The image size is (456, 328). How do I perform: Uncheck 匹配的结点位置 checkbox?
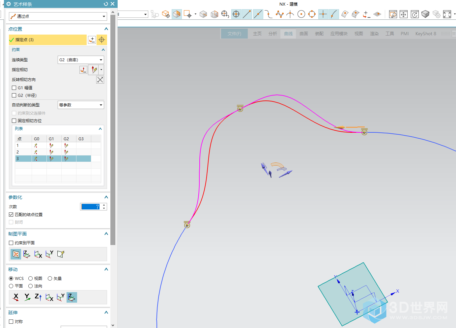coord(11,215)
